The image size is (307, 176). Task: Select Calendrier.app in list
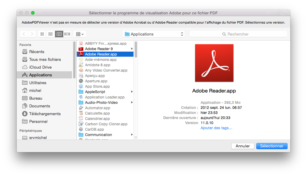pyautogui.click(x=105, y=119)
